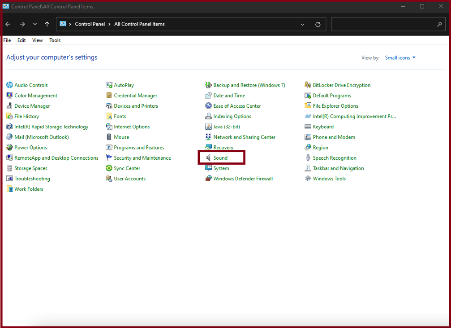Click the Storage Spaces icon
This screenshot has width=451, height=328.
[x=9, y=168]
